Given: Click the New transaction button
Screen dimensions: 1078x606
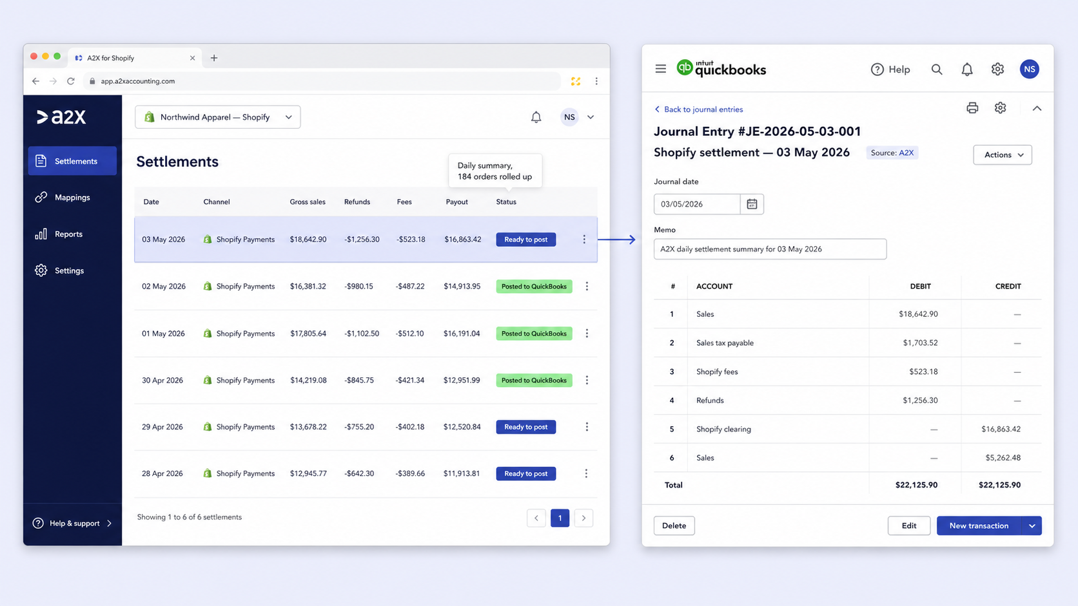Looking at the screenshot, I should click(979, 526).
